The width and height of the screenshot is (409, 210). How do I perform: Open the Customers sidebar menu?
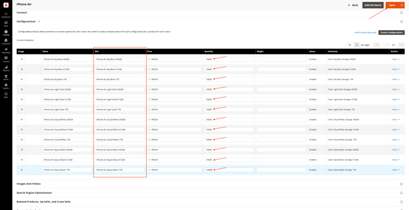pyautogui.click(x=6, y=42)
